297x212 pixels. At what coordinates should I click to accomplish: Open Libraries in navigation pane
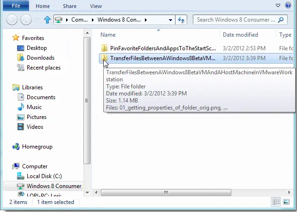[x=32, y=87]
